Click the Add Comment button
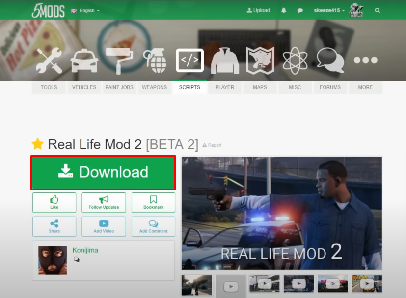The height and width of the screenshot is (298, 406). (x=154, y=226)
